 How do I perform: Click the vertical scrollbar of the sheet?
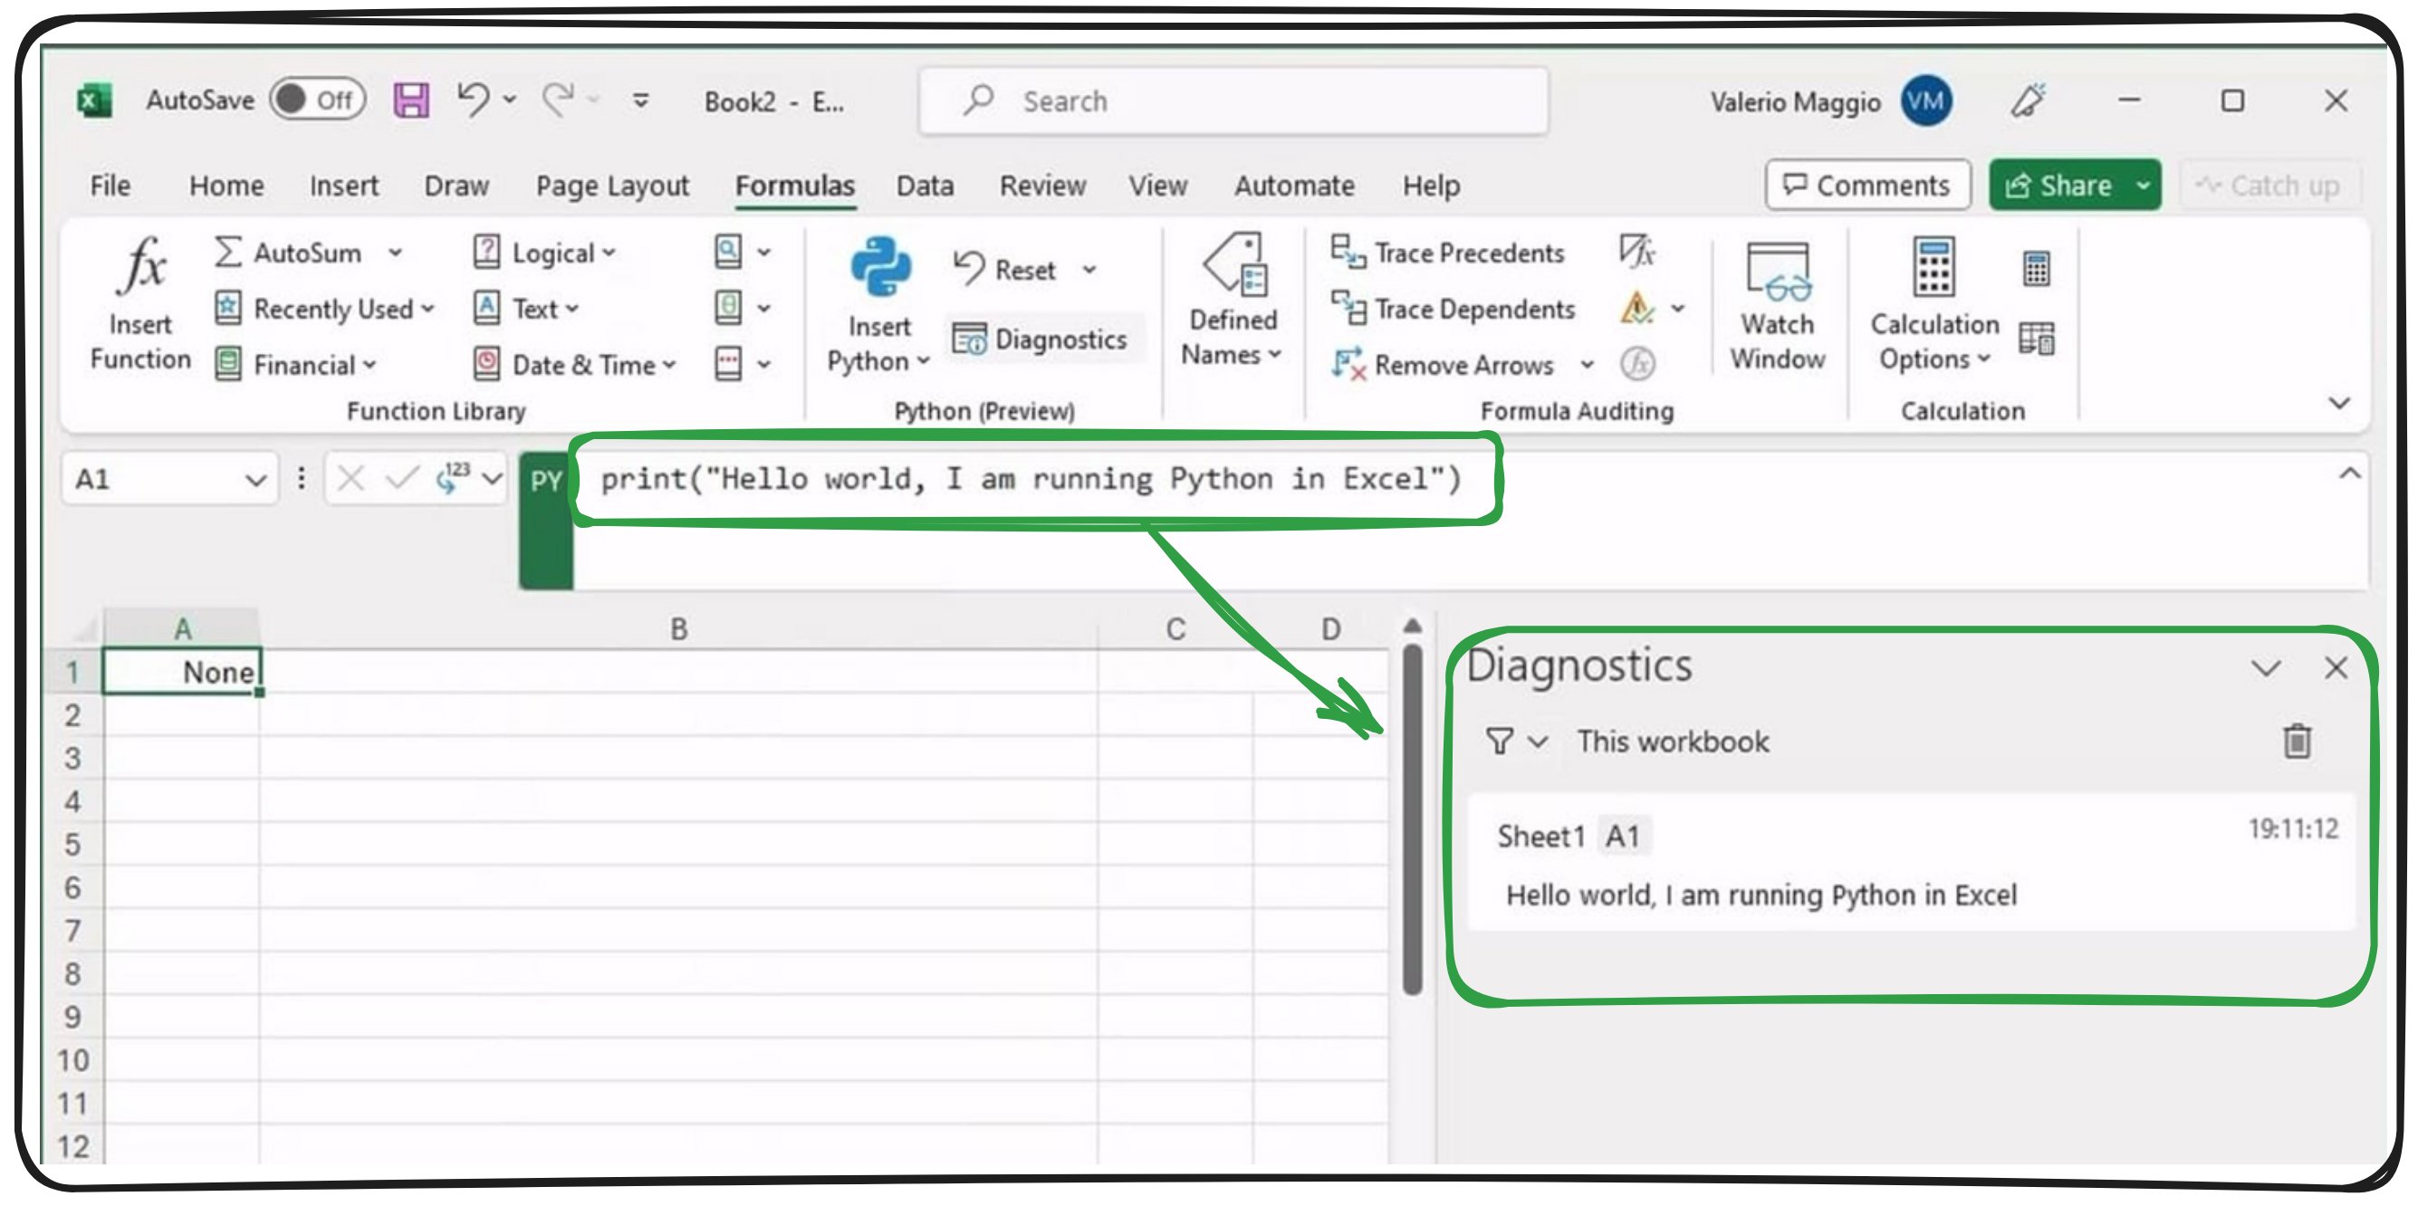(x=1412, y=817)
